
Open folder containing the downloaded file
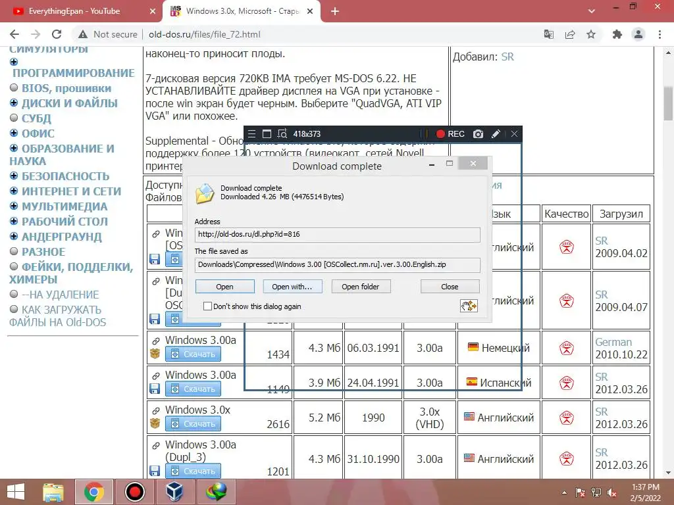[361, 287]
